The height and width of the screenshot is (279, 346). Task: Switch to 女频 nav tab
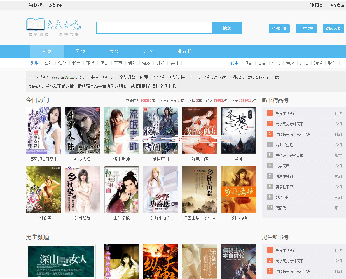point(114,51)
